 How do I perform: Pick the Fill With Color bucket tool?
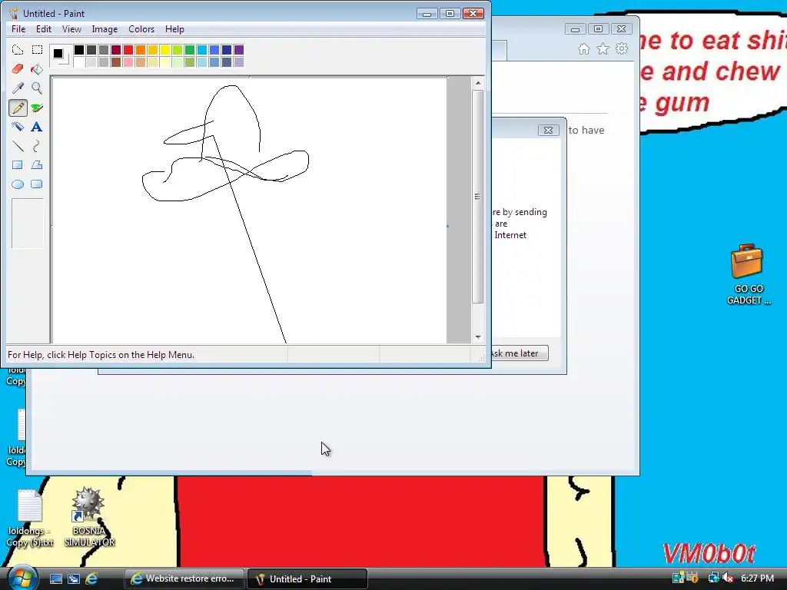(37, 68)
